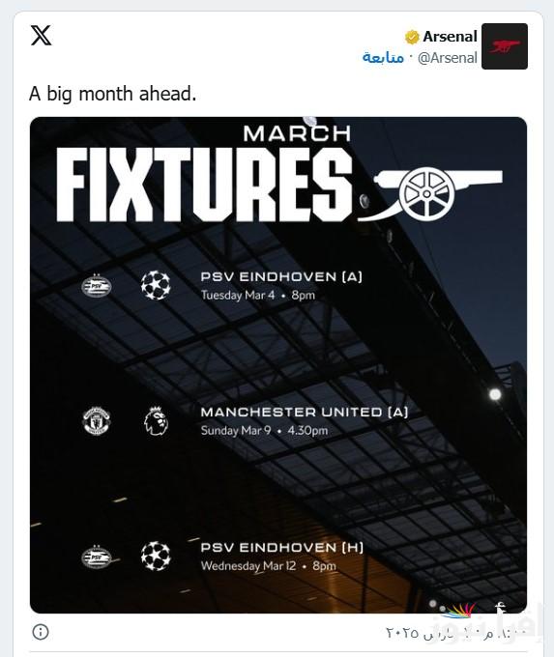Click the Arsenal cannon graphic
This screenshot has width=554, height=657.
[430, 195]
